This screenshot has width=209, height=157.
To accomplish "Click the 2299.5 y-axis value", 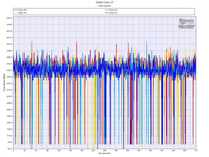I will (9, 103).
